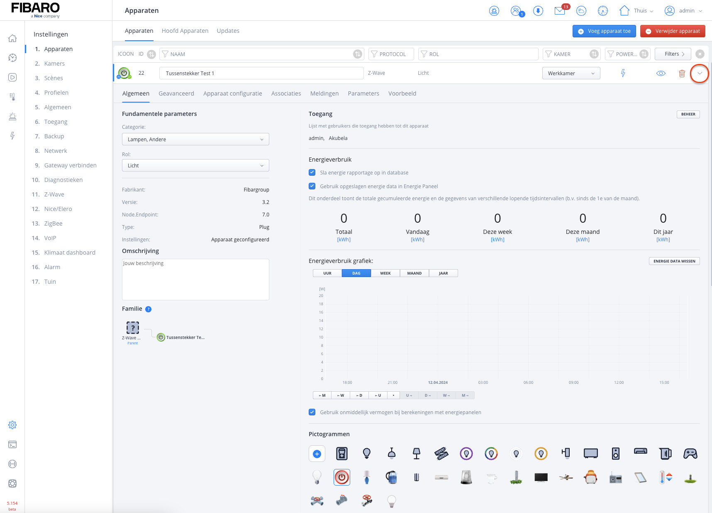The height and width of the screenshot is (513, 712).
Task: Click the blue plus add pictogram icon
Action: 317,454
